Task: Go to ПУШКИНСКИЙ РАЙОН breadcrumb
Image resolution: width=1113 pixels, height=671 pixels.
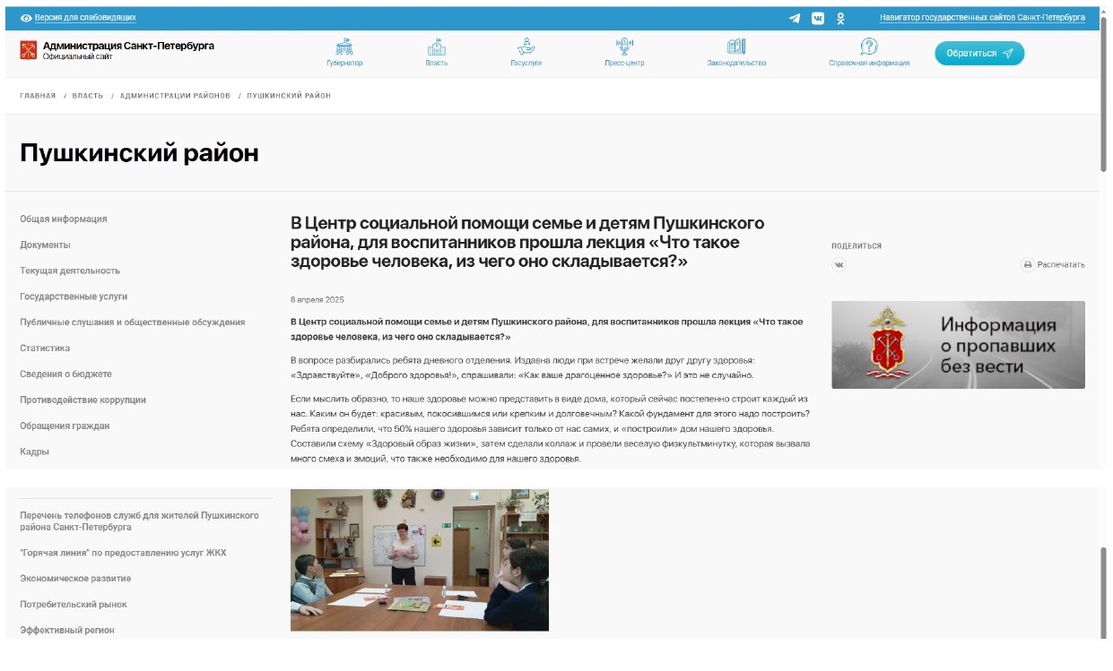Action: 289,96
